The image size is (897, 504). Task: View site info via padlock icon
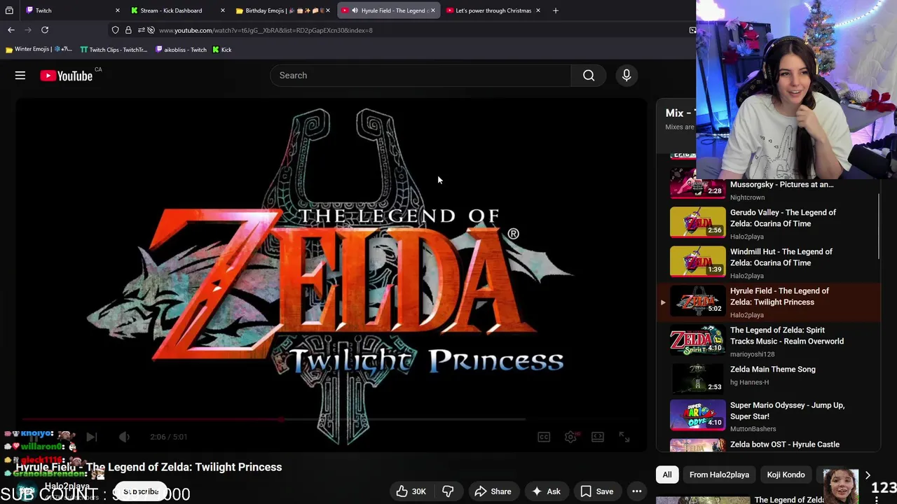[128, 30]
